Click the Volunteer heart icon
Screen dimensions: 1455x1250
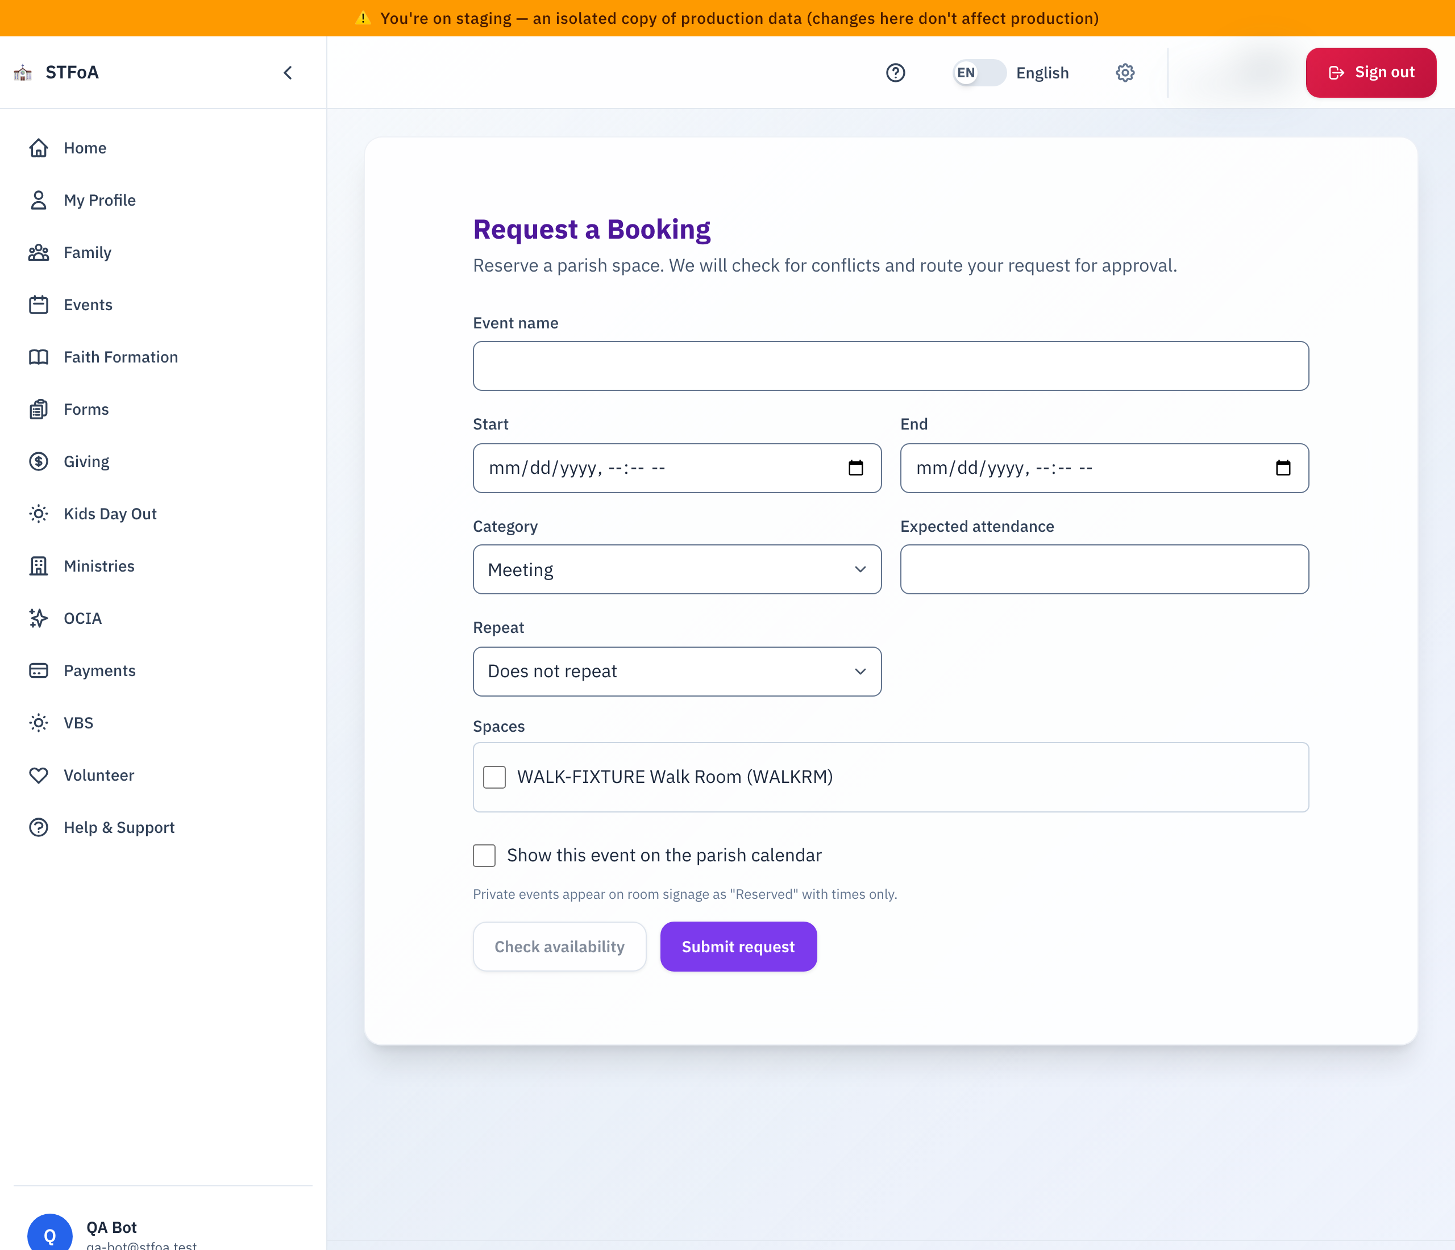39,776
